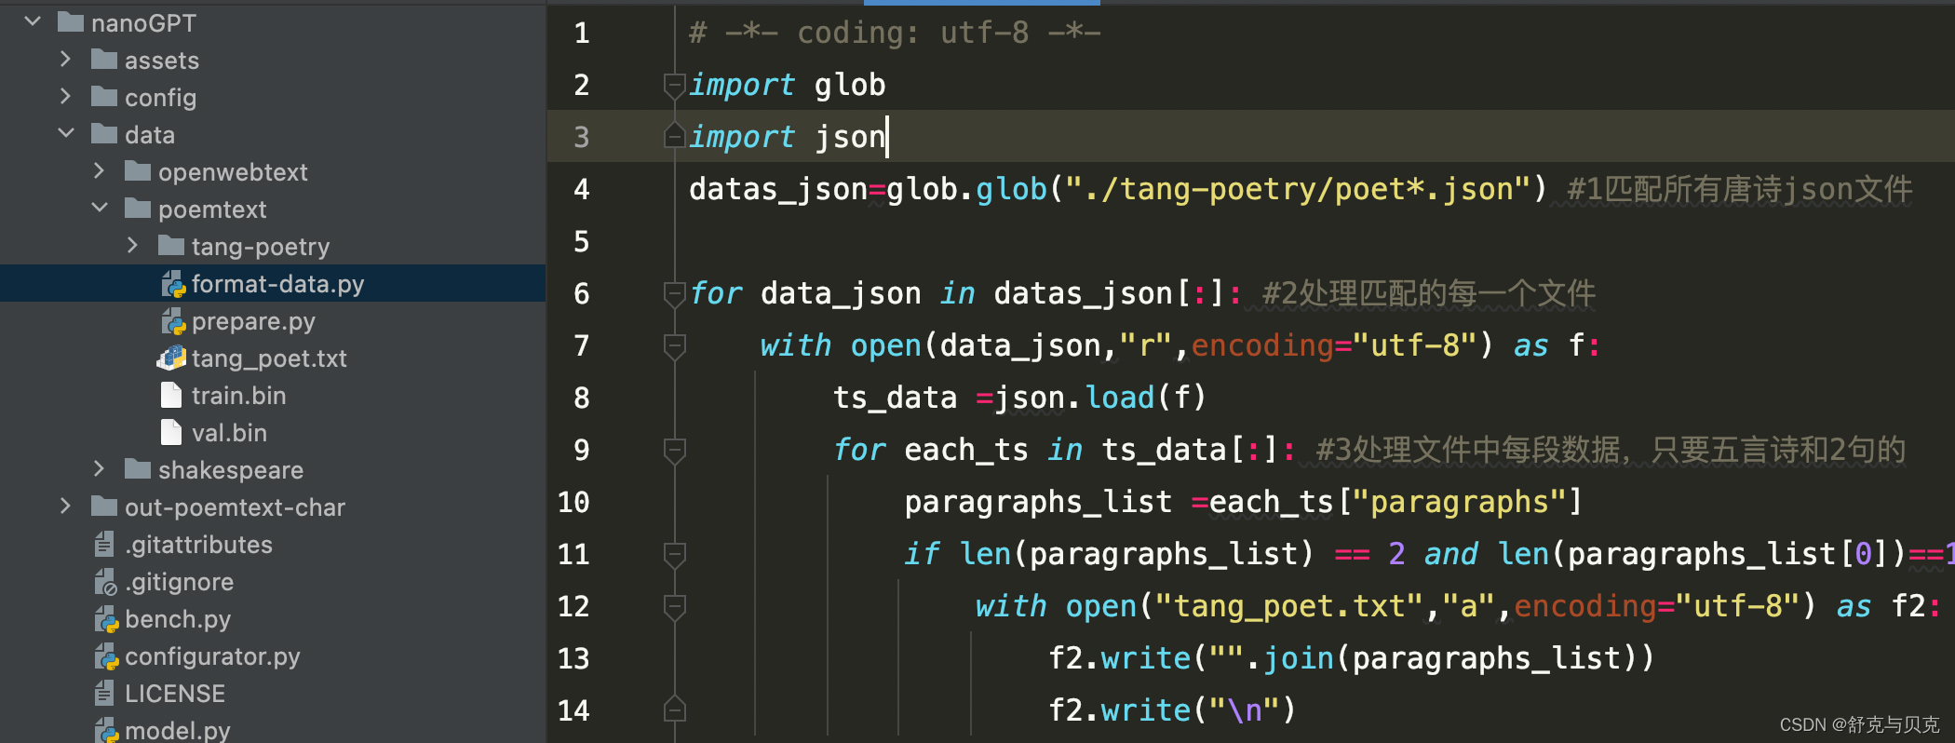Select tang_poet.txt in the project tree
The image size is (1955, 743).
[x=269, y=358]
